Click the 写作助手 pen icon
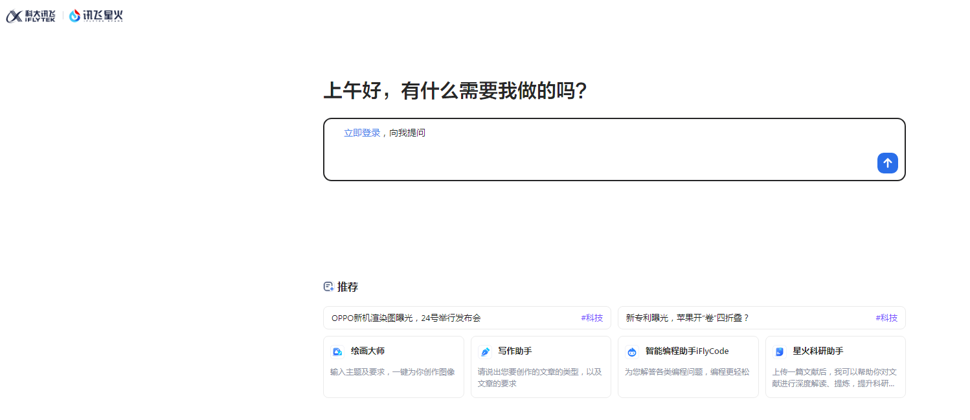This screenshot has width=970, height=420. click(x=484, y=351)
